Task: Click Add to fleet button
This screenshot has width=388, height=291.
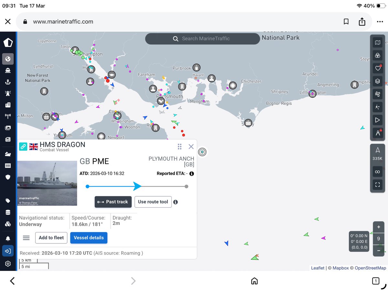Action: (x=51, y=238)
